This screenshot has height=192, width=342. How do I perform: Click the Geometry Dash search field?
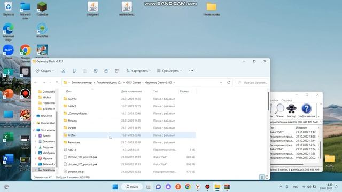coord(252,83)
